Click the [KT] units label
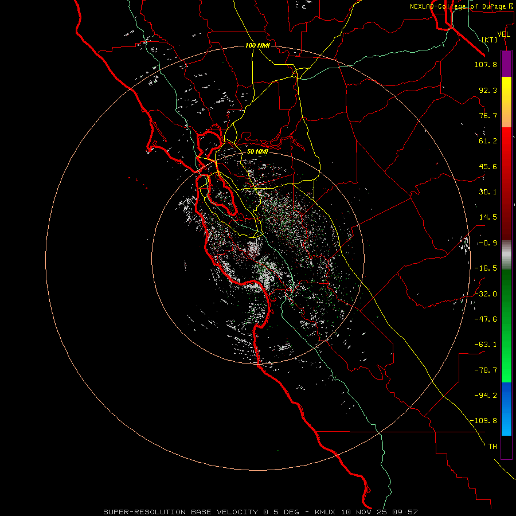 (x=490, y=40)
